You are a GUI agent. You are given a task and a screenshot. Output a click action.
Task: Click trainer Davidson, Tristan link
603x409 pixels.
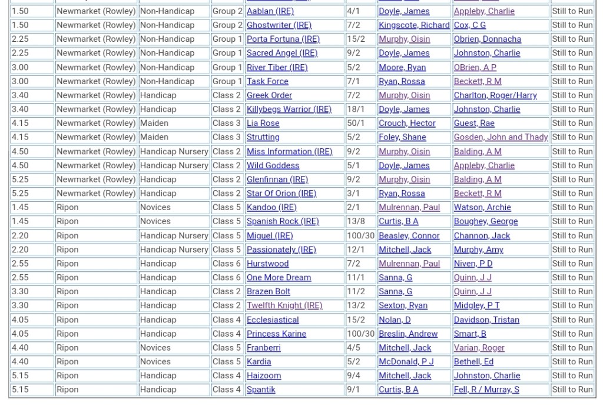coord(486,320)
